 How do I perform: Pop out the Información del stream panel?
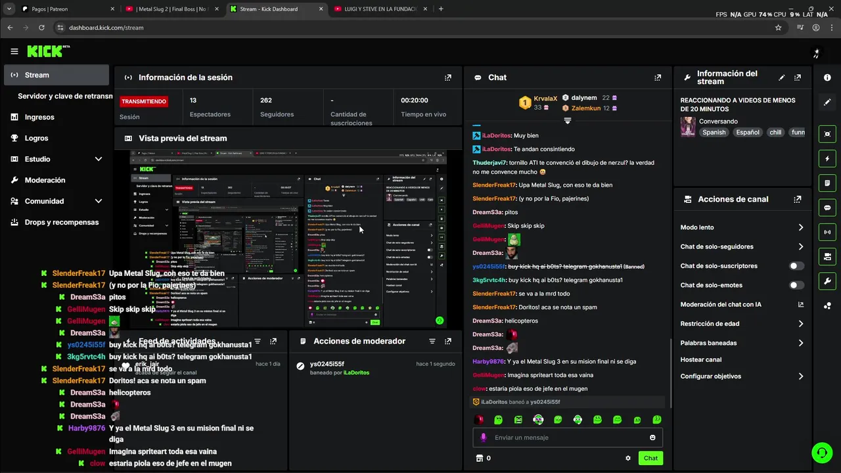798,78
